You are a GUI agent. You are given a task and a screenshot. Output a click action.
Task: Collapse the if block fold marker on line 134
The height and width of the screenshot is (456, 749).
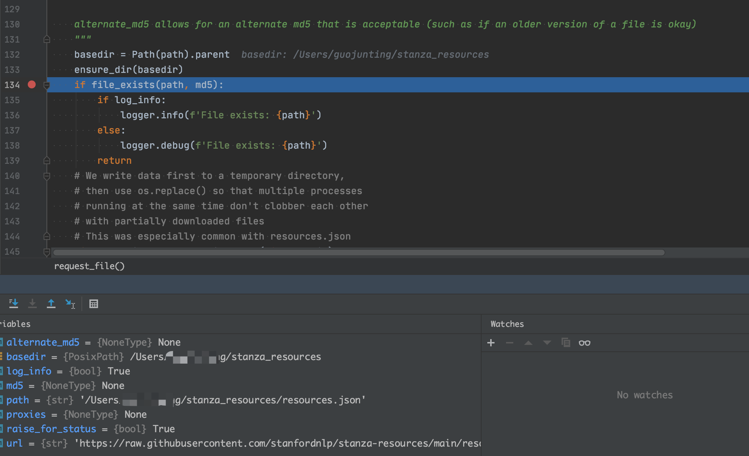(x=46, y=85)
